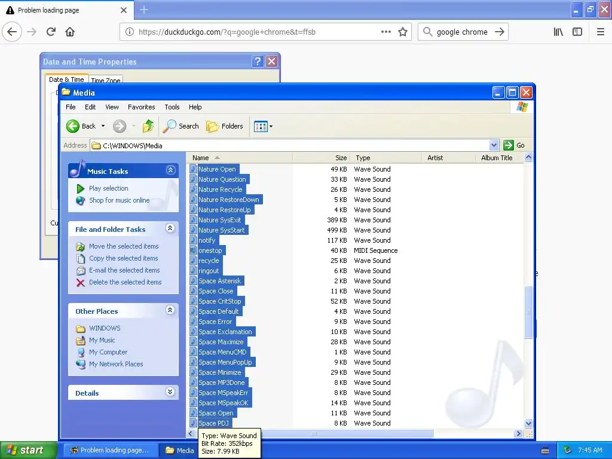
Task: Click Copy the selected items icon
Action: (81, 258)
